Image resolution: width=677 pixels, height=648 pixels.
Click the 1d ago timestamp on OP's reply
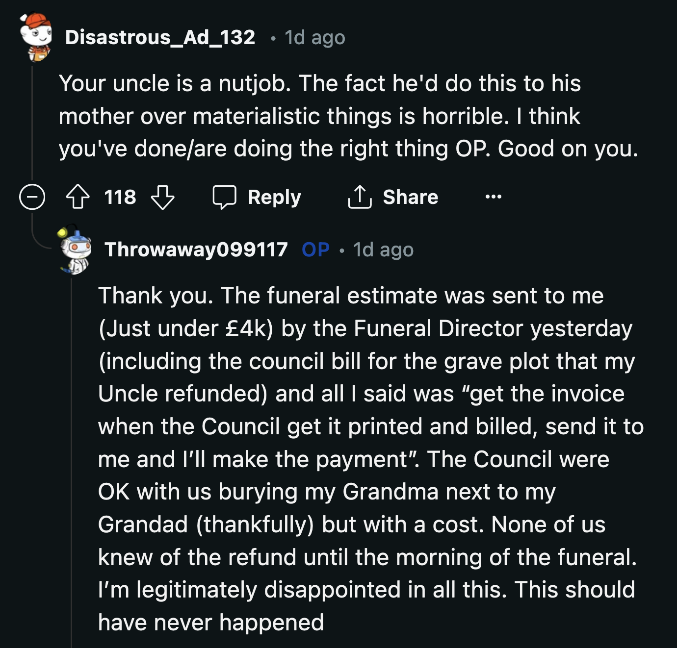(x=383, y=251)
